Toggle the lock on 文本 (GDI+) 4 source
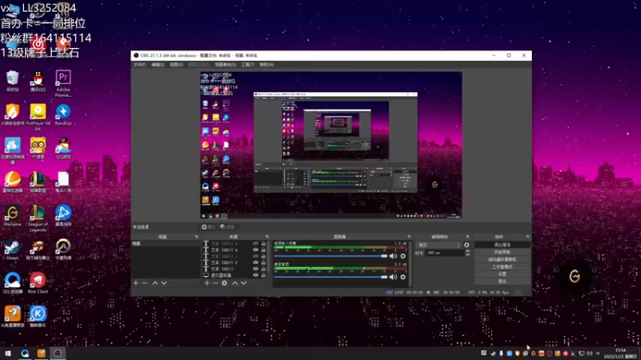The width and height of the screenshot is (641, 360). (264, 250)
